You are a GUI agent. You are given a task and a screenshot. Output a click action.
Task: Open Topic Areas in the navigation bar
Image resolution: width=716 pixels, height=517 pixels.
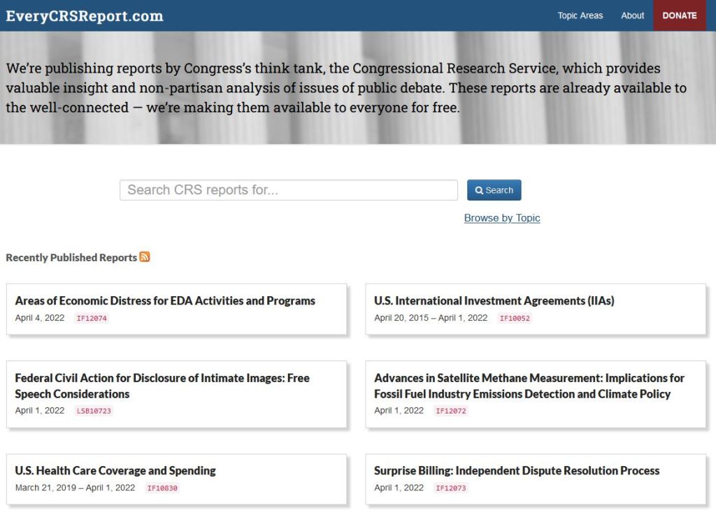pyautogui.click(x=580, y=15)
